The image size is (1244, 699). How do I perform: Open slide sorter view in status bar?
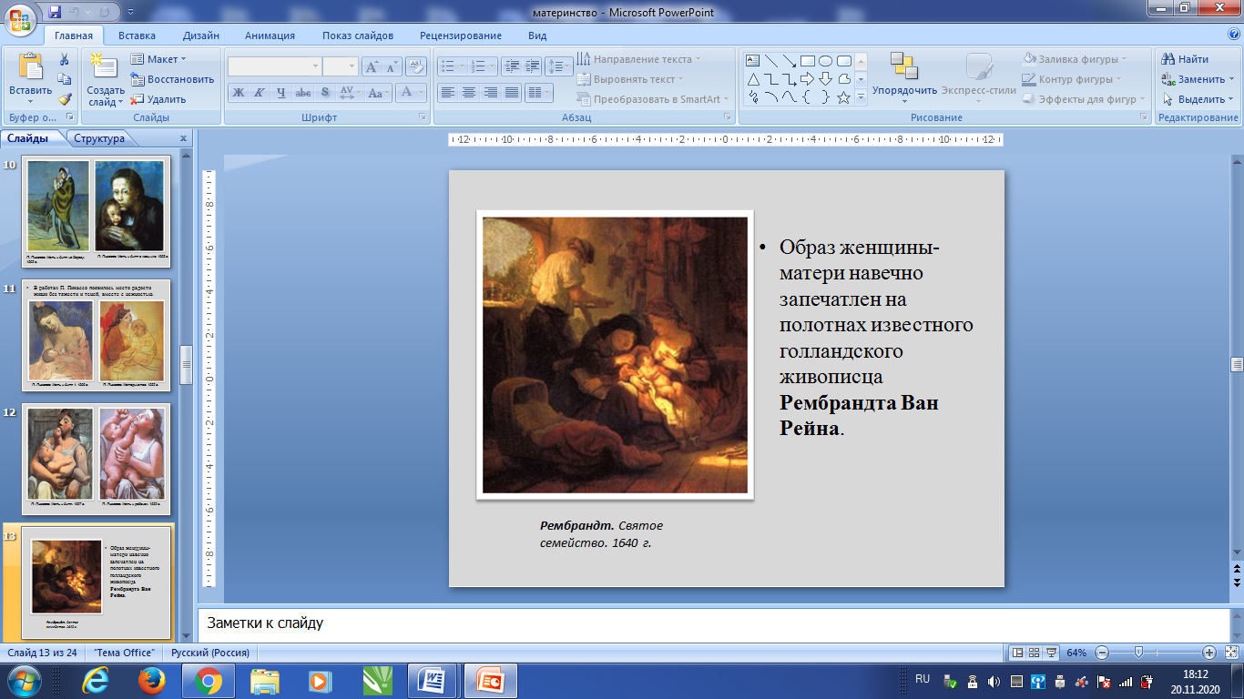pyautogui.click(x=1034, y=653)
